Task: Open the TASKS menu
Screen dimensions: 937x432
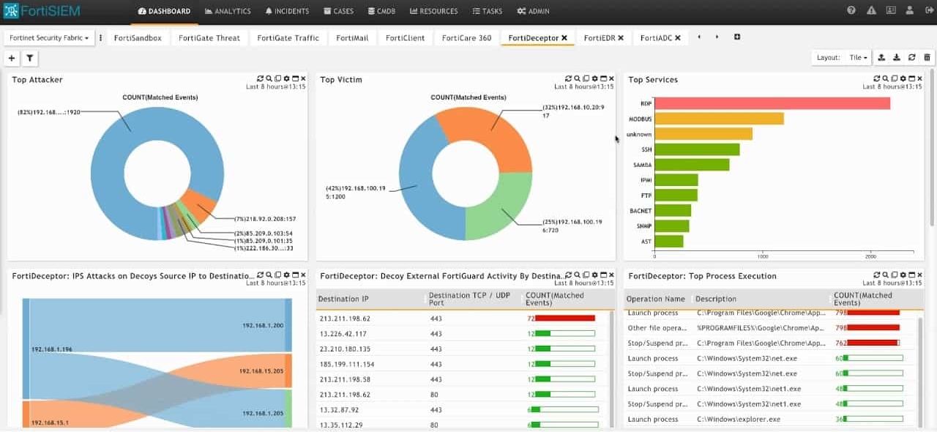Action: [488, 11]
